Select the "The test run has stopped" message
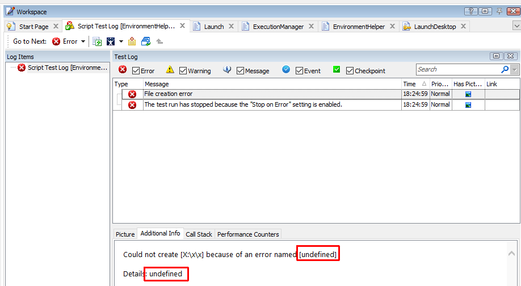This screenshot has height=286, width=521. click(x=243, y=104)
